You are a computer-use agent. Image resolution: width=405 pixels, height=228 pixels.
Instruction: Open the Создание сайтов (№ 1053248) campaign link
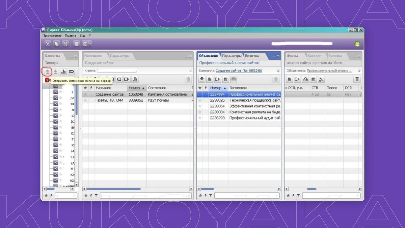coord(239,71)
